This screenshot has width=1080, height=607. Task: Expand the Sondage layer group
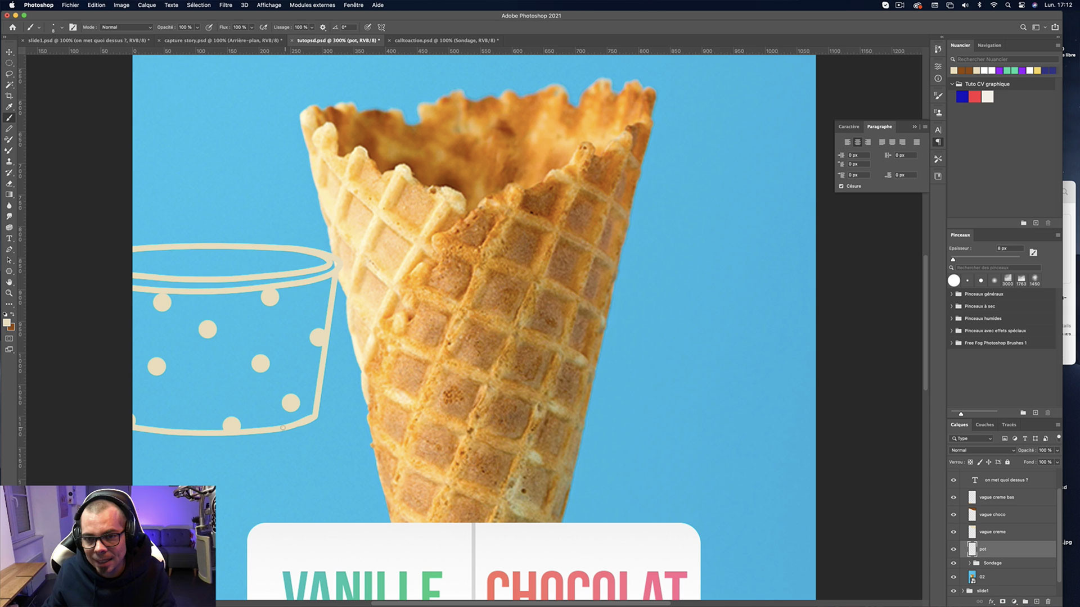point(970,563)
